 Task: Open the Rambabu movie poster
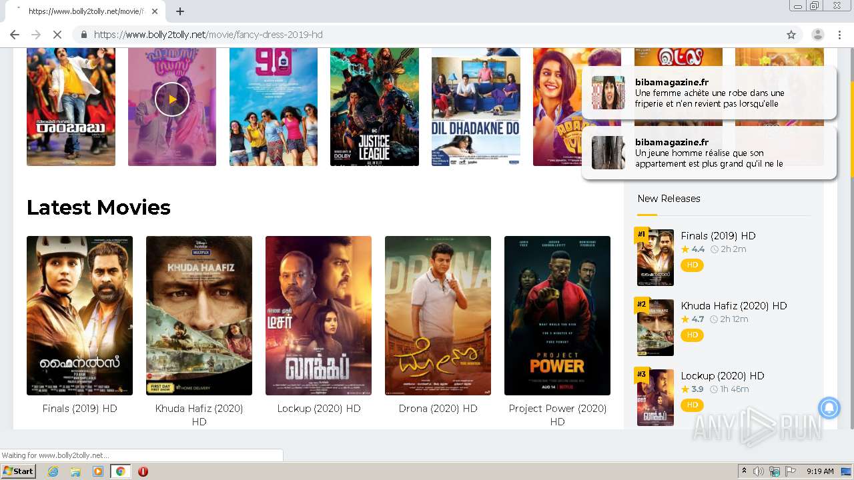(x=71, y=107)
